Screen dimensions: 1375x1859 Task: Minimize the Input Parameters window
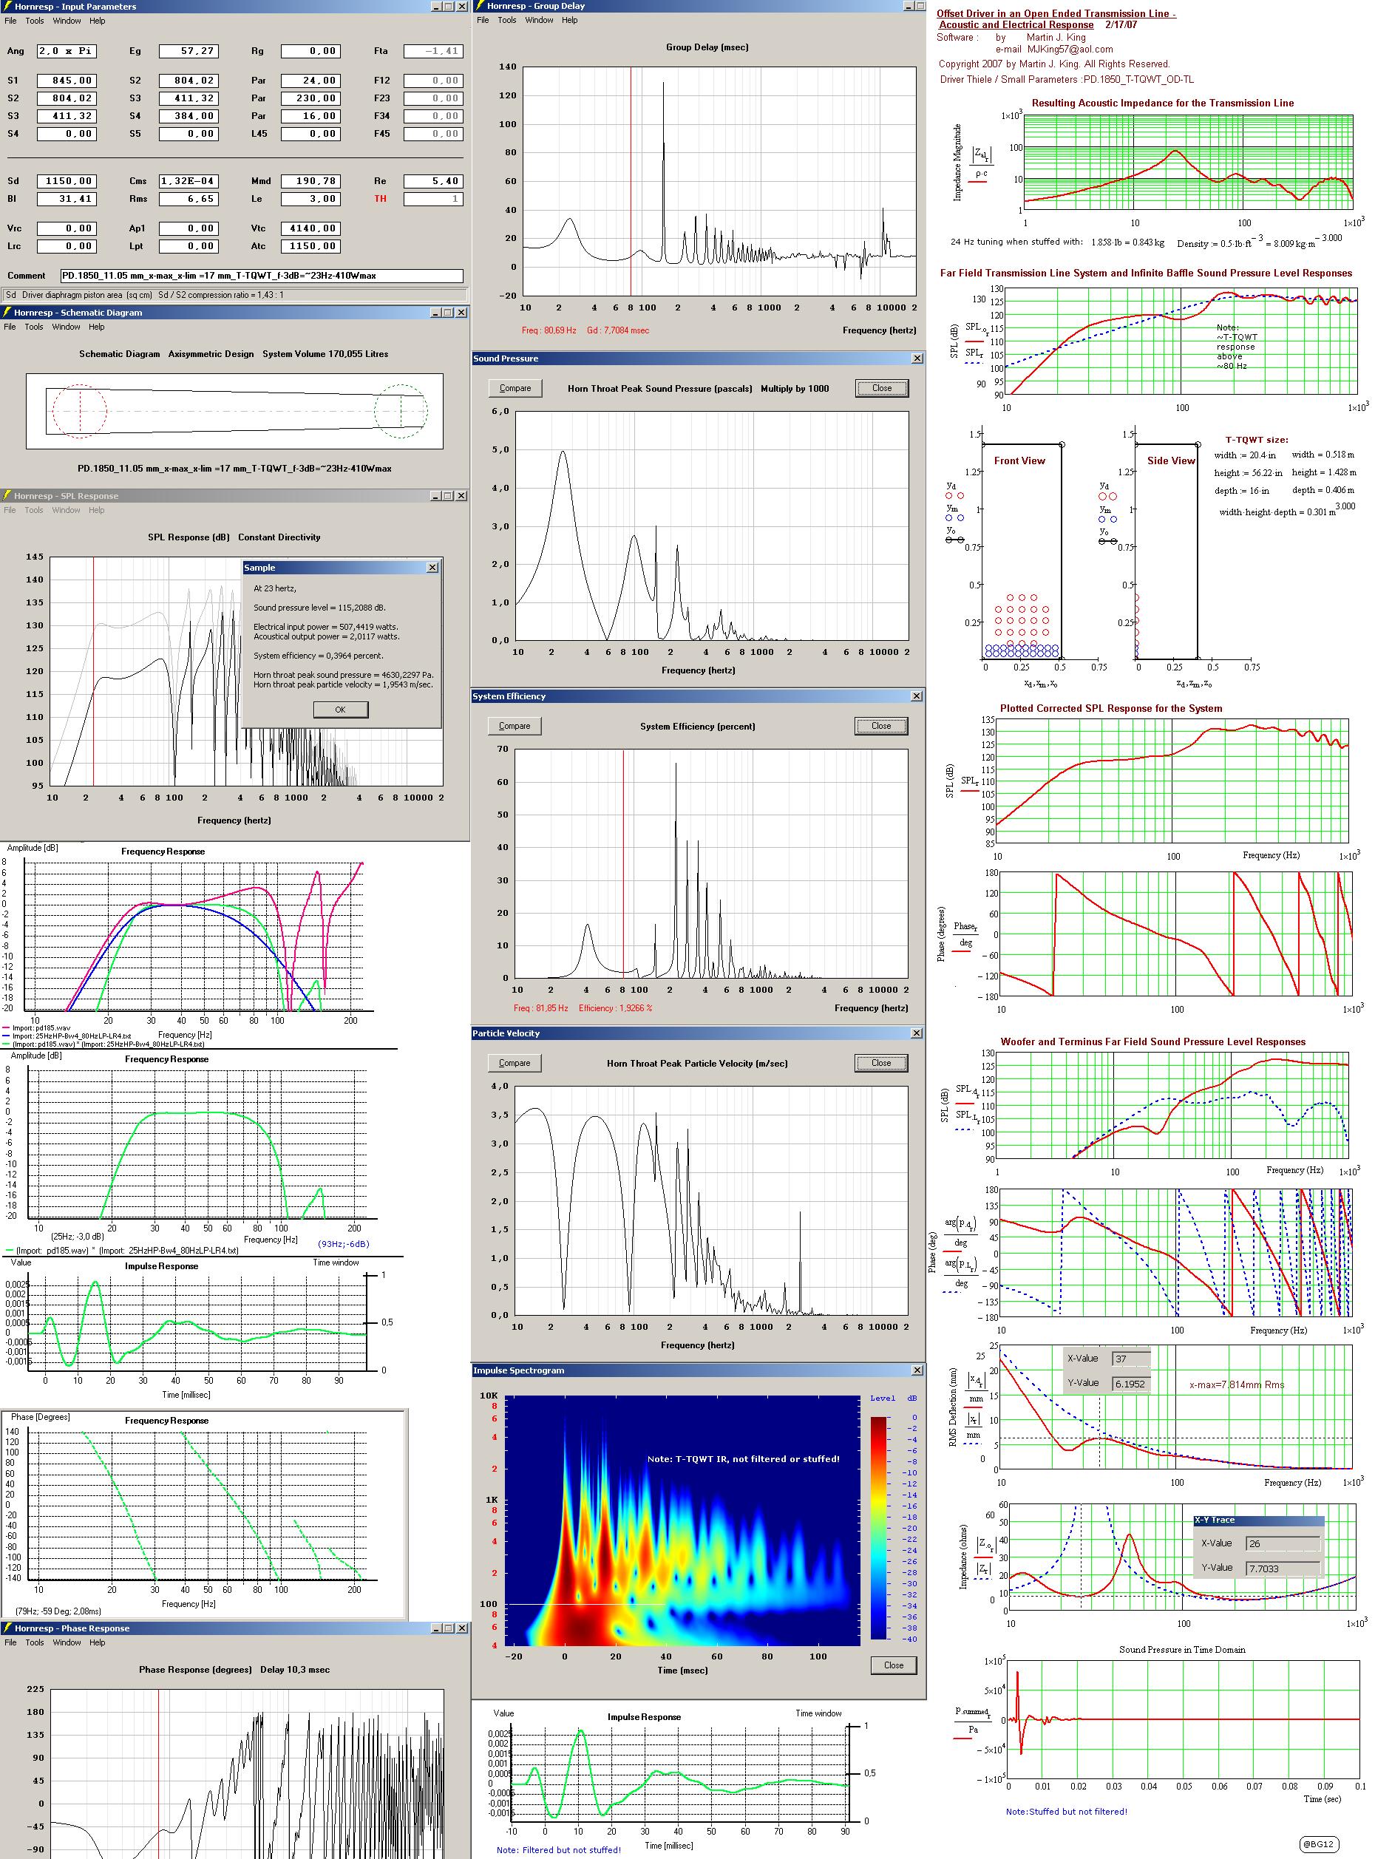point(436,7)
